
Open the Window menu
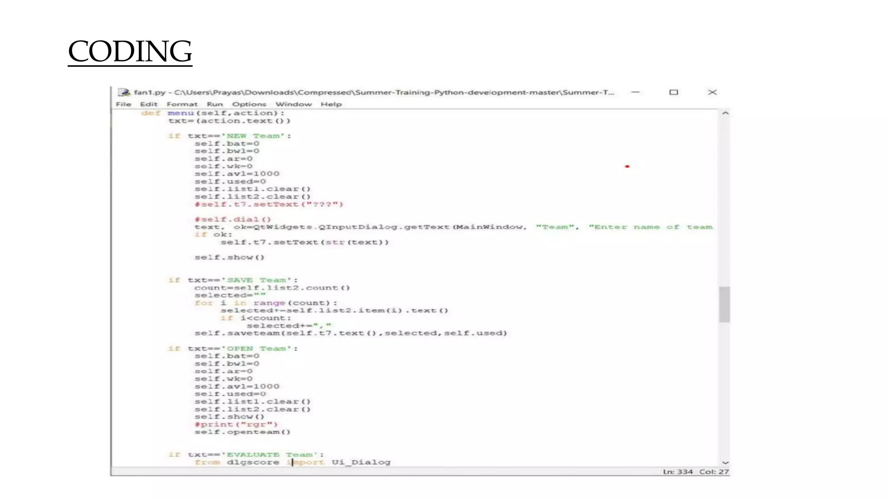pos(294,104)
